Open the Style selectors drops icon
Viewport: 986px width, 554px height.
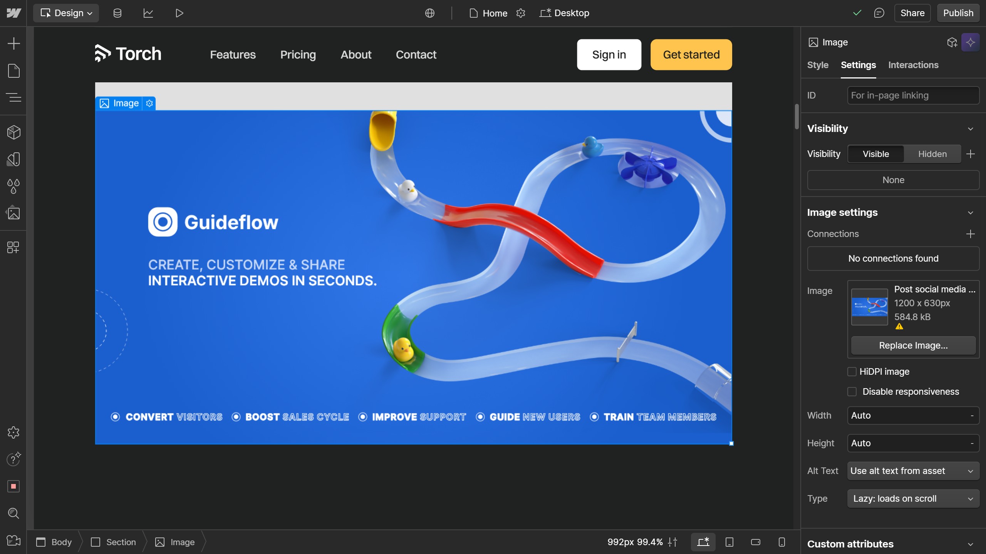[x=13, y=186]
